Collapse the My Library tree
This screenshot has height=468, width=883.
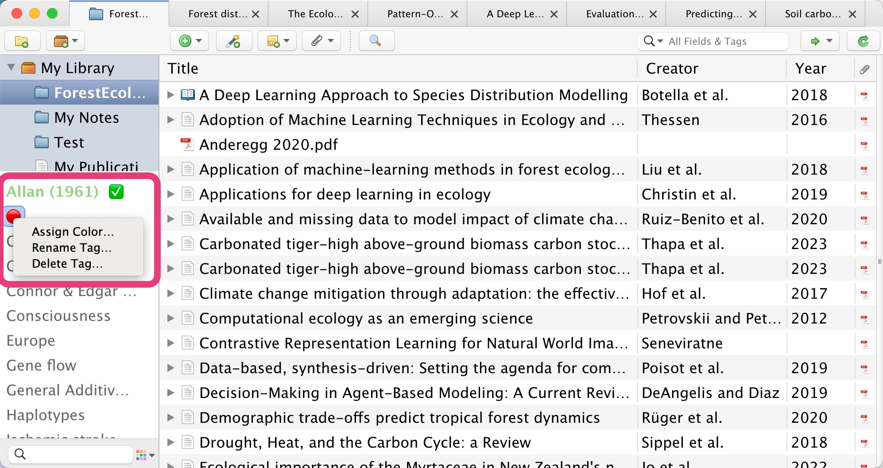(10, 67)
